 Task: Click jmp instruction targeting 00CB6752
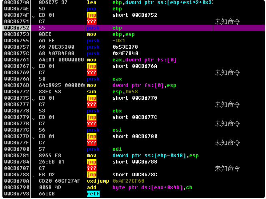tap(92, 15)
